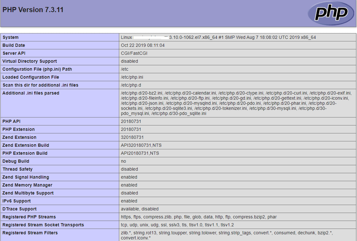Select disabled value for Zend Multibyte Support
This screenshot has width=357, height=241.
point(129,193)
